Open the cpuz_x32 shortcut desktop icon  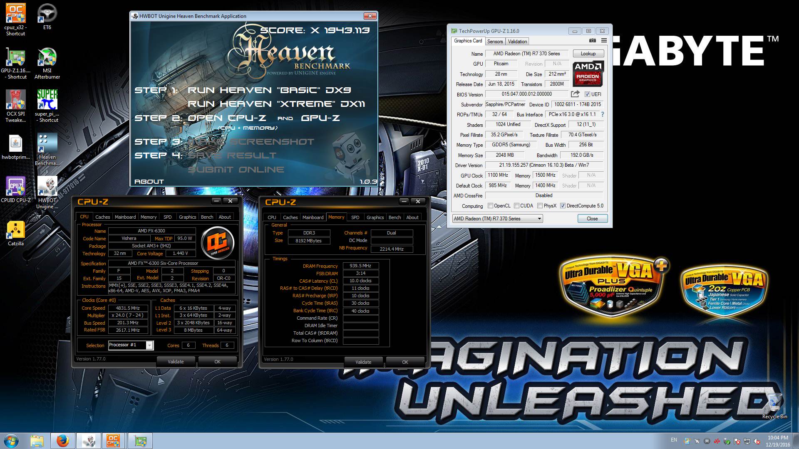pyautogui.click(x=15, y=20)
